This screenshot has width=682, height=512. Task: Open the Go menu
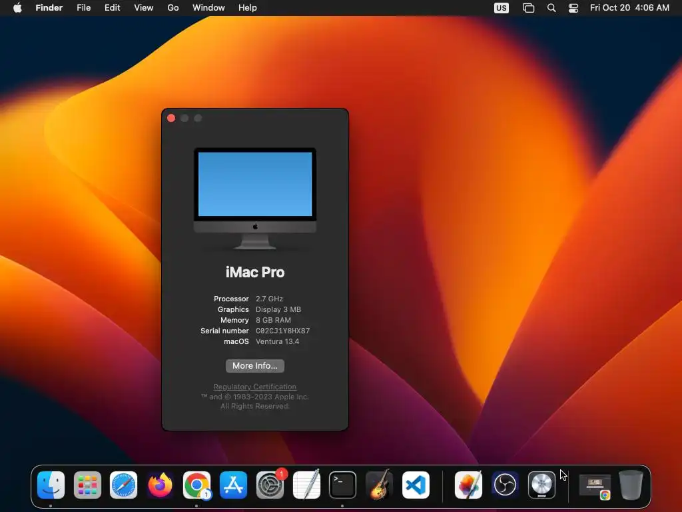(173, 7)
